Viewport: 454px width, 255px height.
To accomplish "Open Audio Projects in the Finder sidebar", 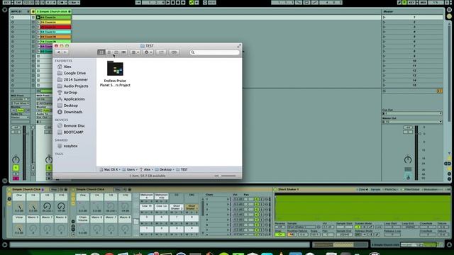I will (x=76, y=86).
